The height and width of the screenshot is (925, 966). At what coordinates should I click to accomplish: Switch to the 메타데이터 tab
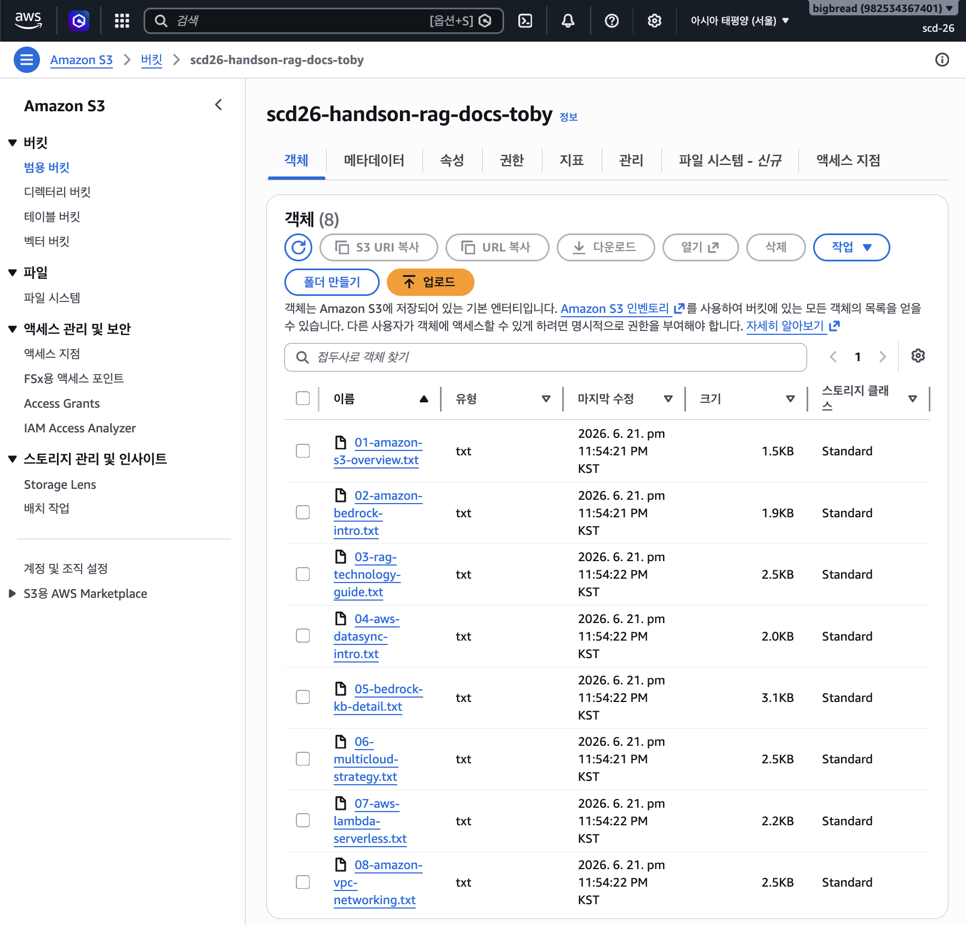coord(374,161)
